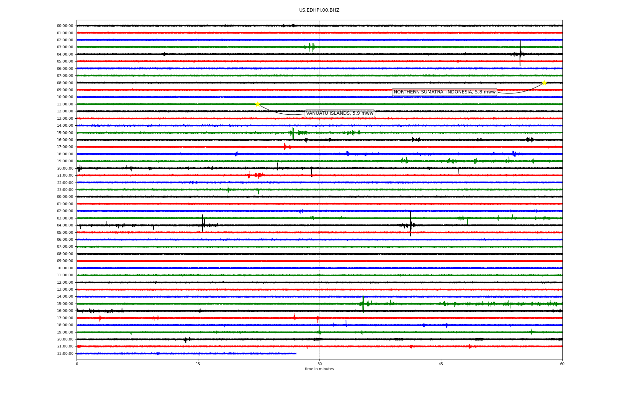The width and height of the screenshot is (639, 399).
Task: Click the 21:00:00 label of the last red trace
Action: click(x=65, y=346)
